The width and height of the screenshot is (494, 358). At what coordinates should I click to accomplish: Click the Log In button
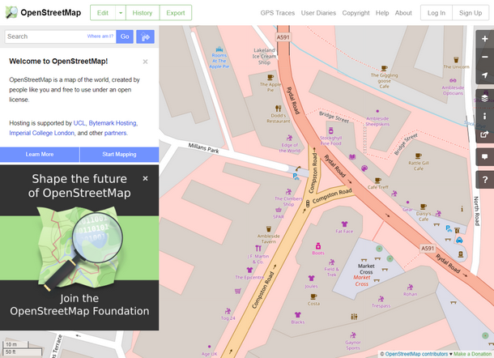tap(437, 13)
